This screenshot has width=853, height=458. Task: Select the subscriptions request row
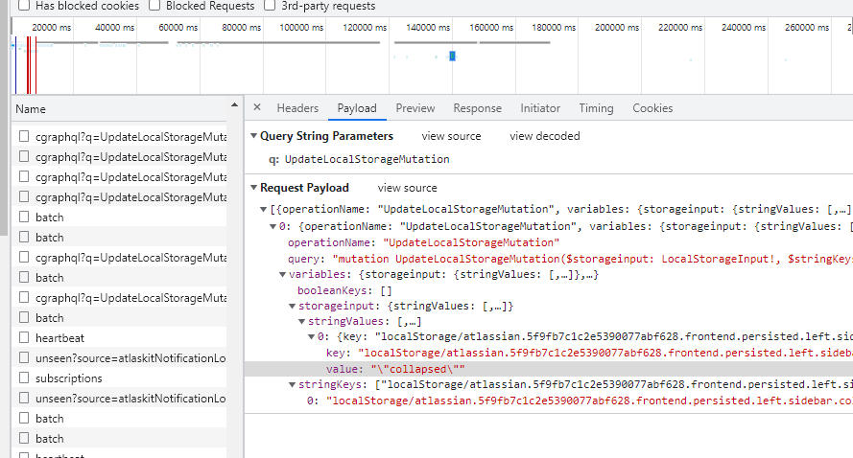coord(119,378)
